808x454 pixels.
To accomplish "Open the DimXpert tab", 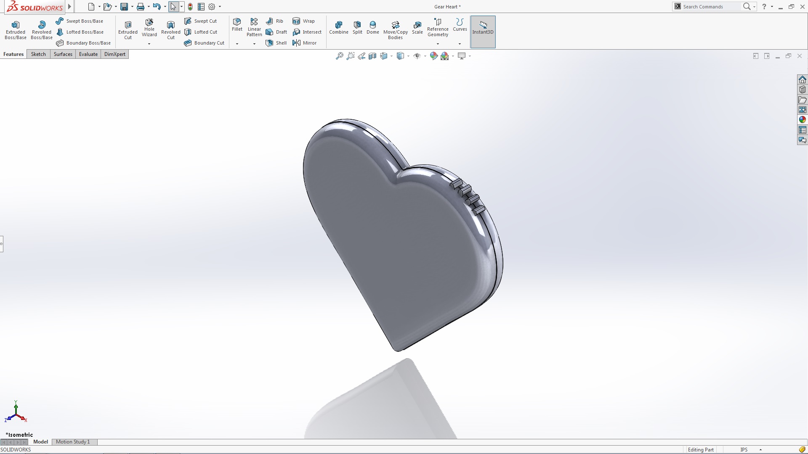I will pyautogui.click(x=114, y=54).
